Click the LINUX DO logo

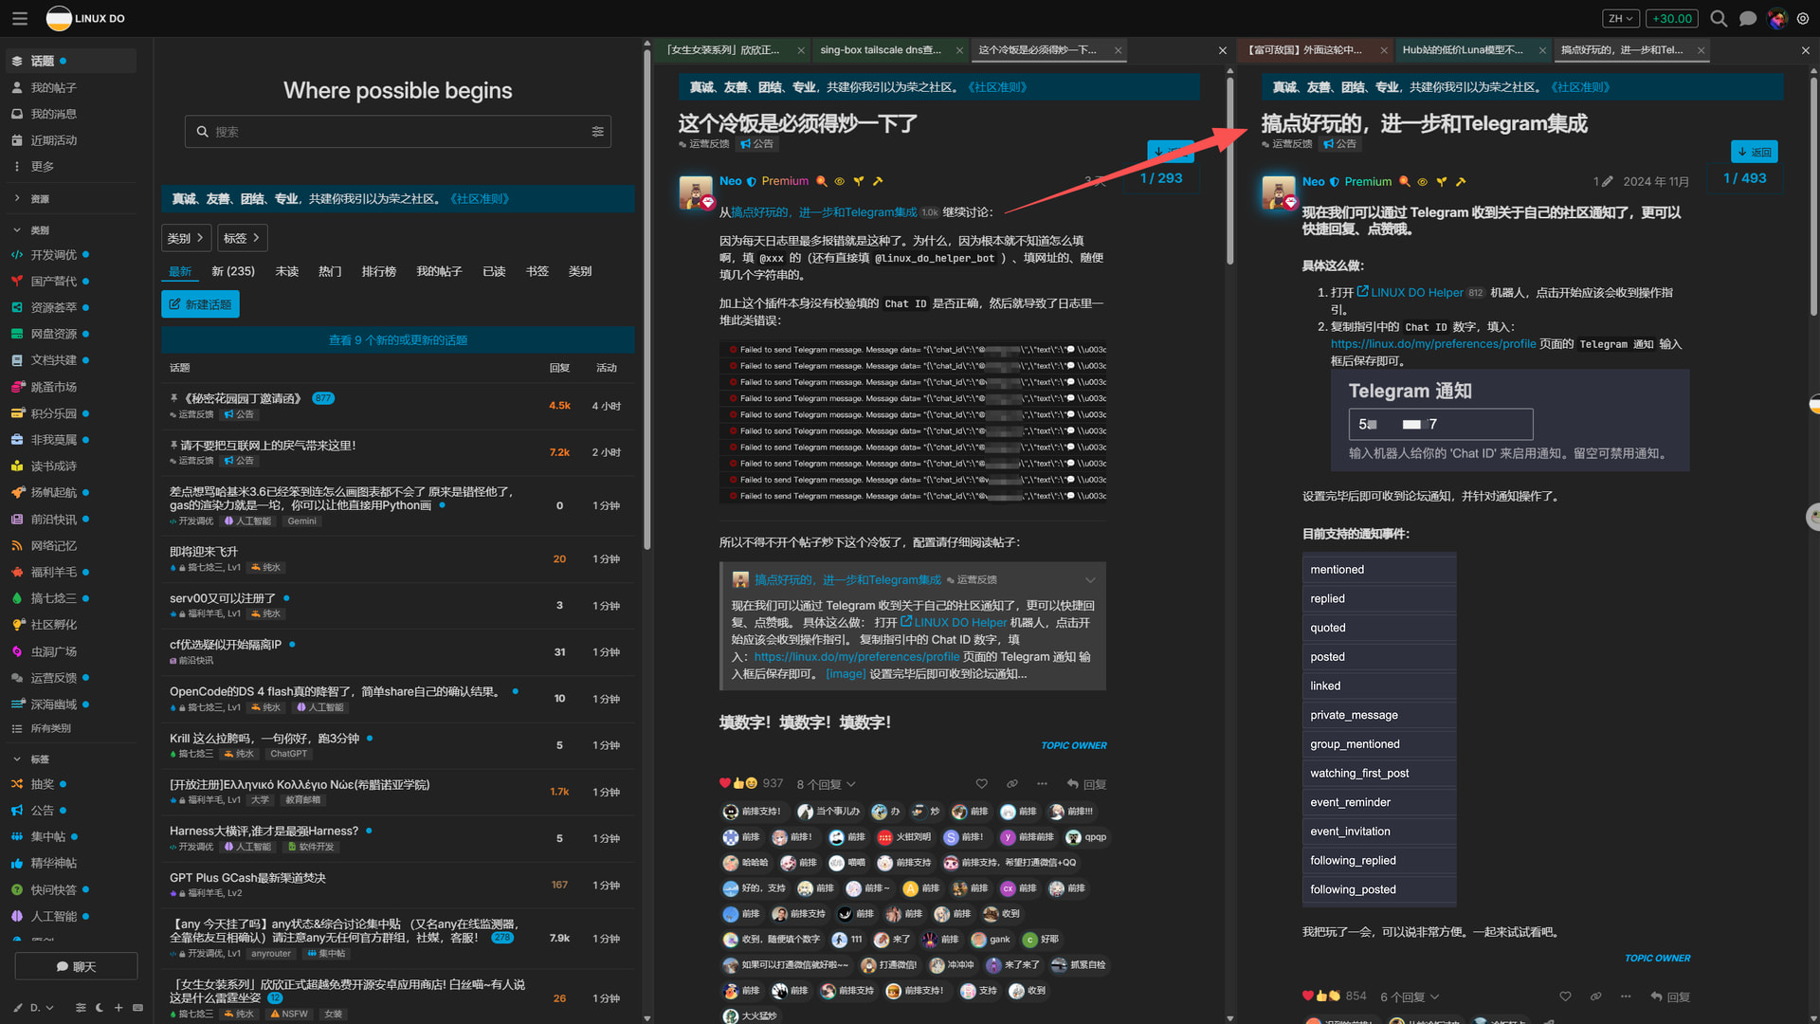(x=85, y=18)
